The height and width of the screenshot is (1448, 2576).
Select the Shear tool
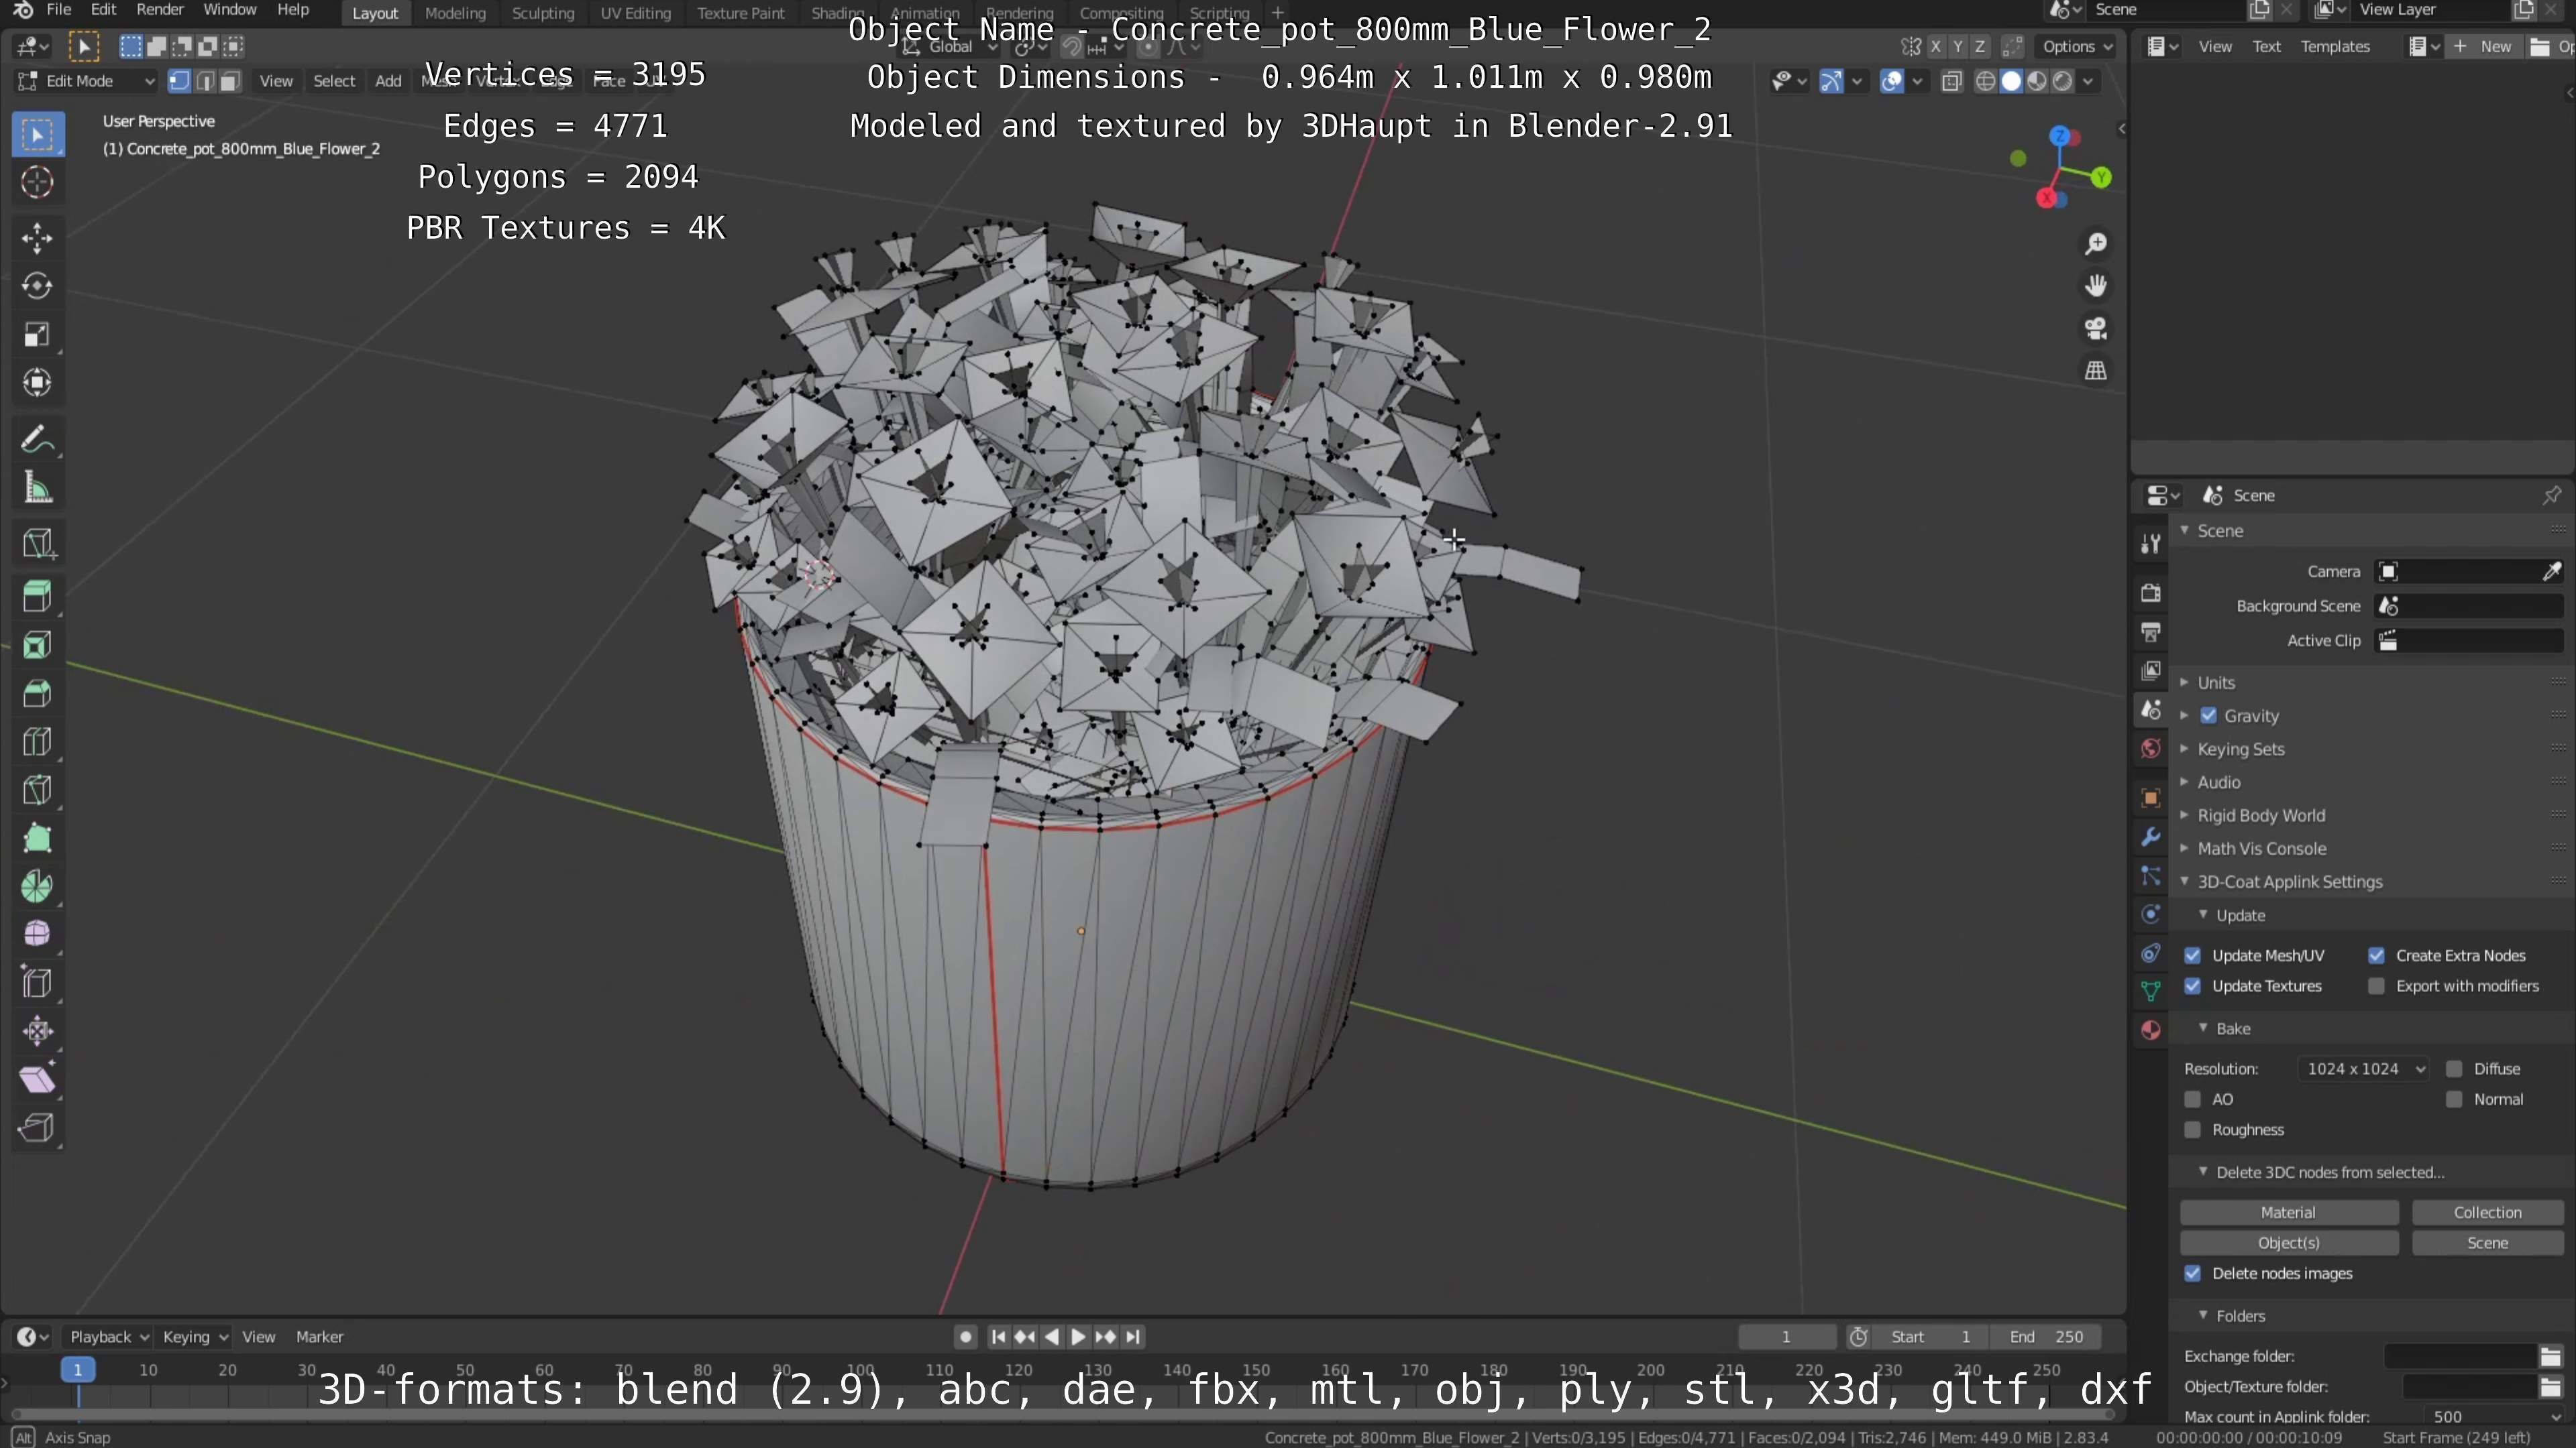pyautogui.click(x=37, y=1079)
